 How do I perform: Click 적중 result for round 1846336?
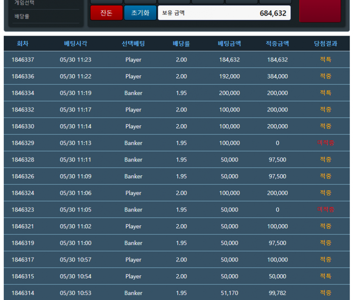click(326, 76)
